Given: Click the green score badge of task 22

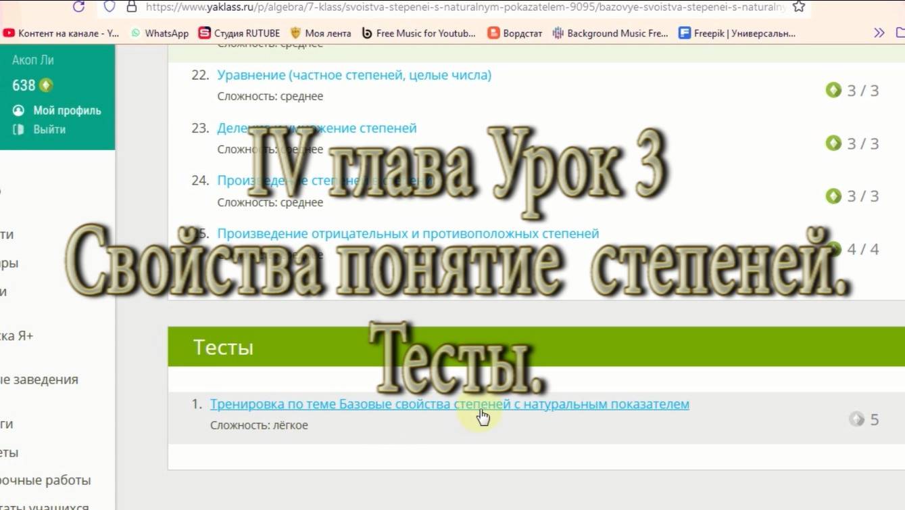Looking at the screenshot, I should point(833,90).
